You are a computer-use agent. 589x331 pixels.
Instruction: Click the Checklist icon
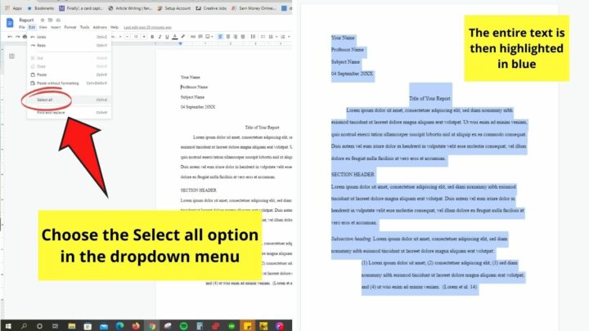[x=263, y=37]
